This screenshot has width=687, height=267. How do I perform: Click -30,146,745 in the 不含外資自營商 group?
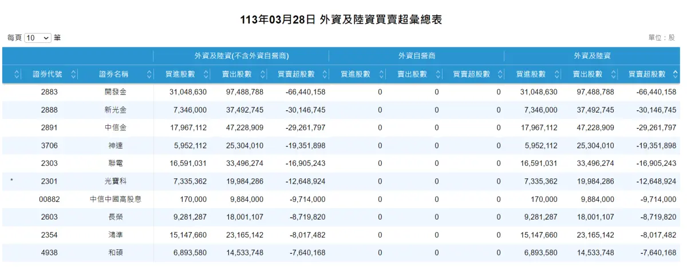click(x=305, y=110)
